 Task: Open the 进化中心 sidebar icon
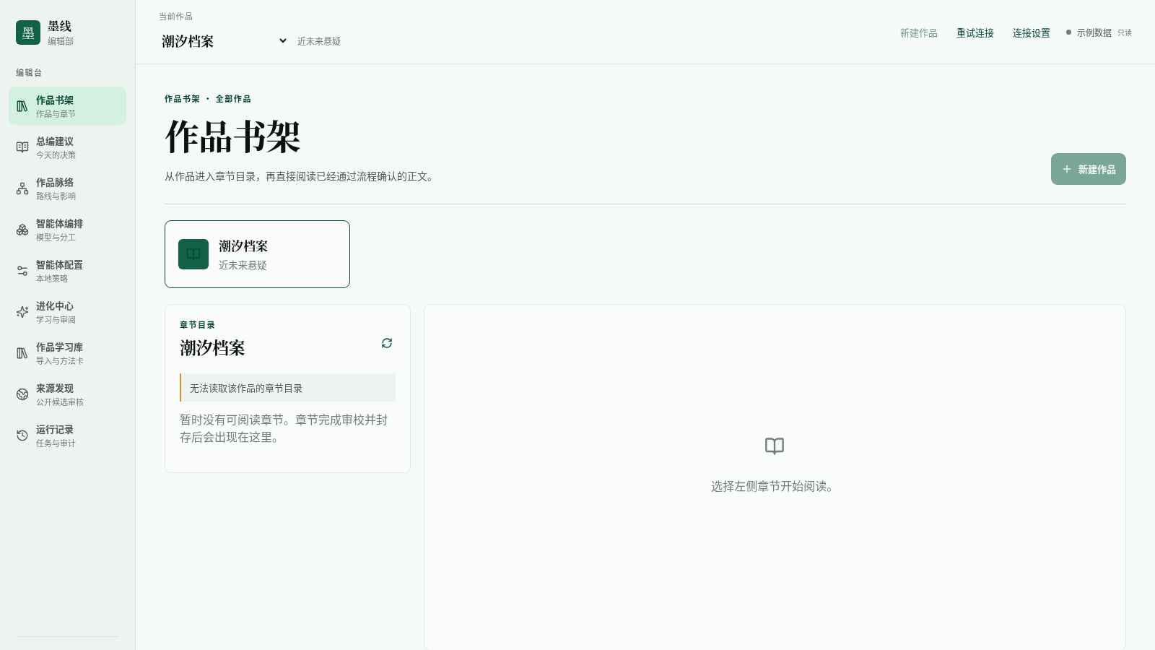(x=22, y=312)
